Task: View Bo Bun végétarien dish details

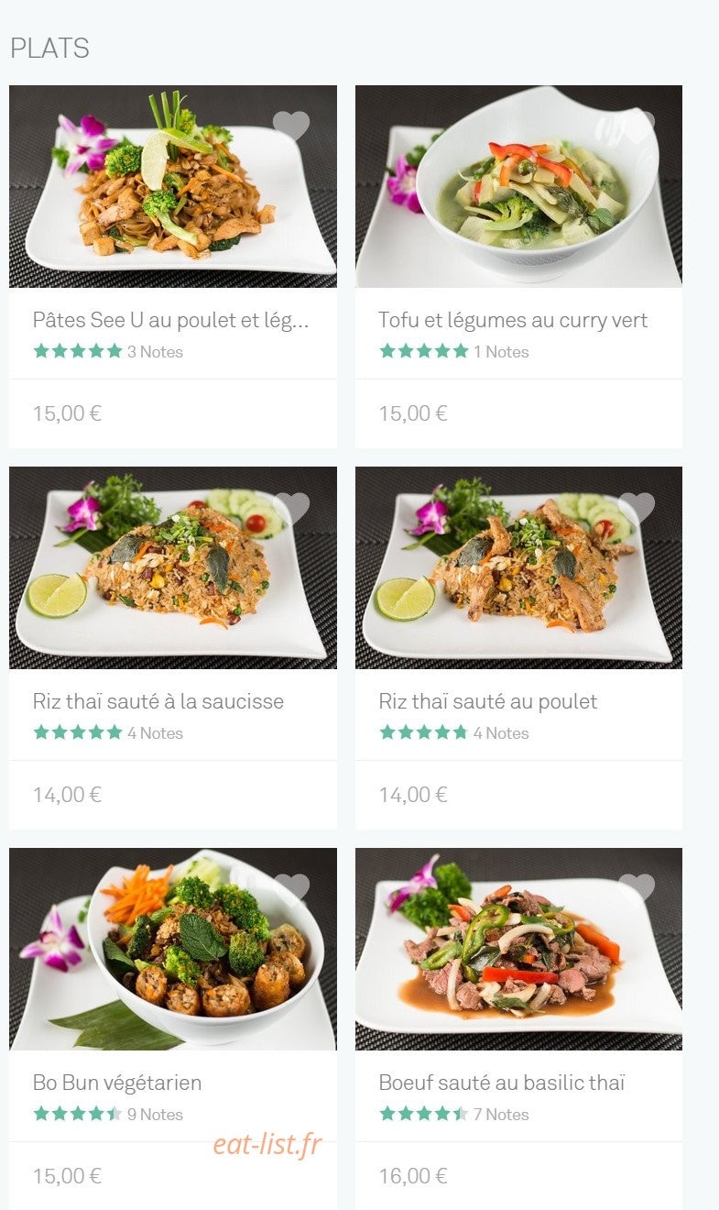Action: 117,1083
